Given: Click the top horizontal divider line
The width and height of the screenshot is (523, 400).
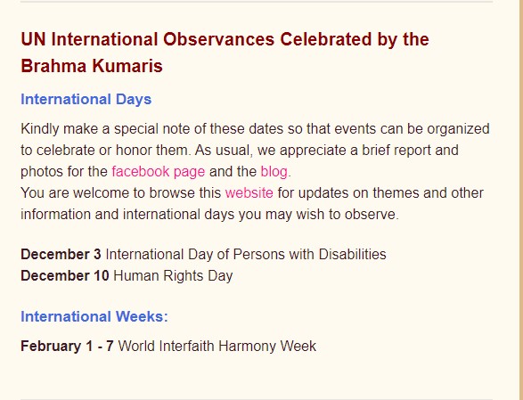Looking at the screenshot, I should click(257, 2).
